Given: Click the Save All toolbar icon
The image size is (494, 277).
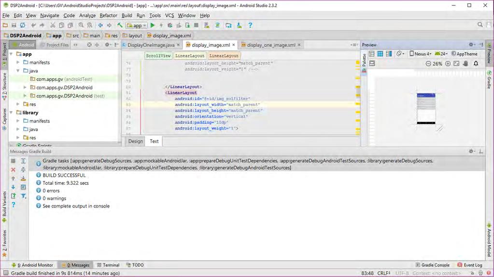Looking at the screenshot, I should pos(14,25).
